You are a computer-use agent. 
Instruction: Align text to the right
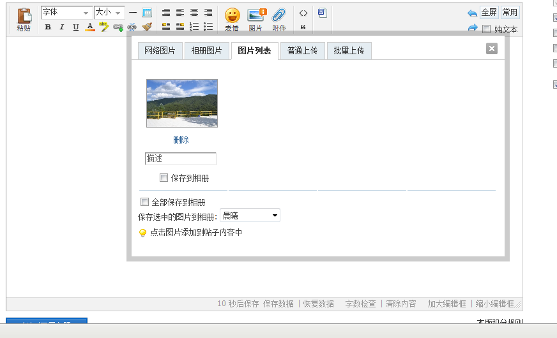(x=208, y=13)
